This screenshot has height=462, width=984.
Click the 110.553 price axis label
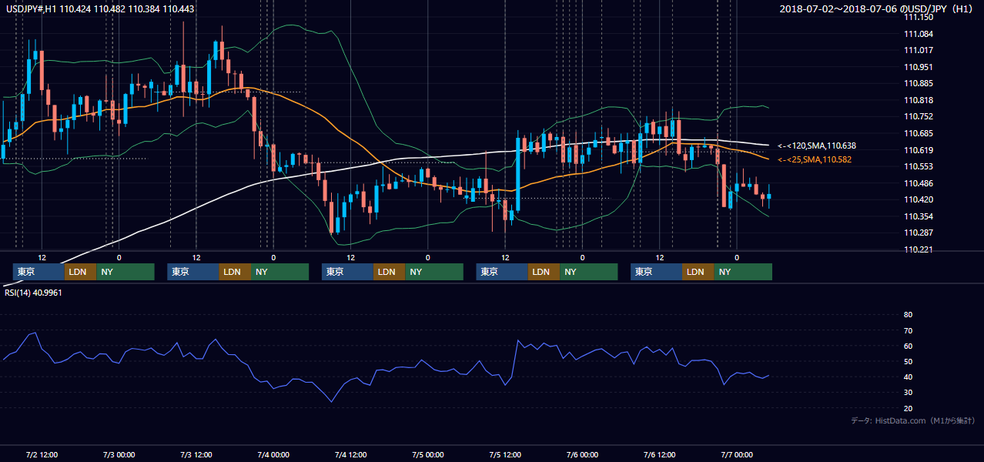click(918, 166)
